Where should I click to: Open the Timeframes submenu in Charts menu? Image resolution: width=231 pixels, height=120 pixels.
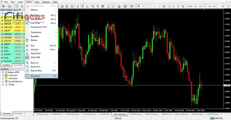41,32
